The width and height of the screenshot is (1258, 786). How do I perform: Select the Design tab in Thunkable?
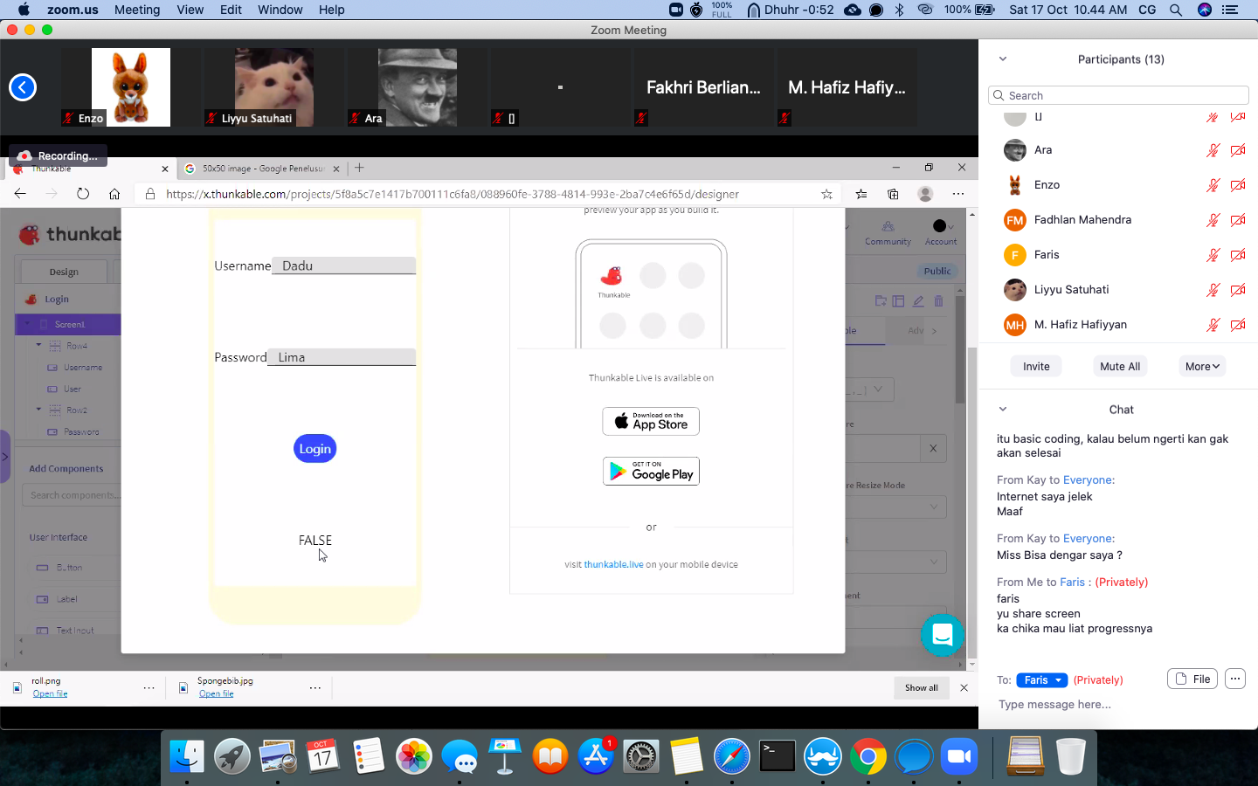click(64, 272)
